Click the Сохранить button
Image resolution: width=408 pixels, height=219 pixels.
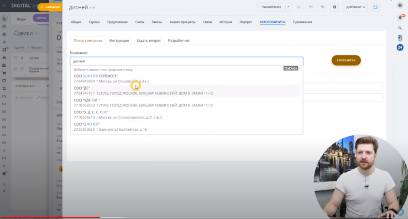[x=346, y=60]
